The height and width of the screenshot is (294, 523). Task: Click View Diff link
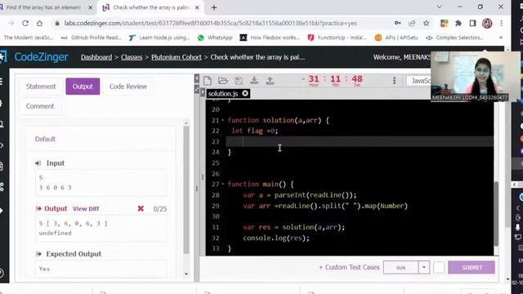coord(86,209)
